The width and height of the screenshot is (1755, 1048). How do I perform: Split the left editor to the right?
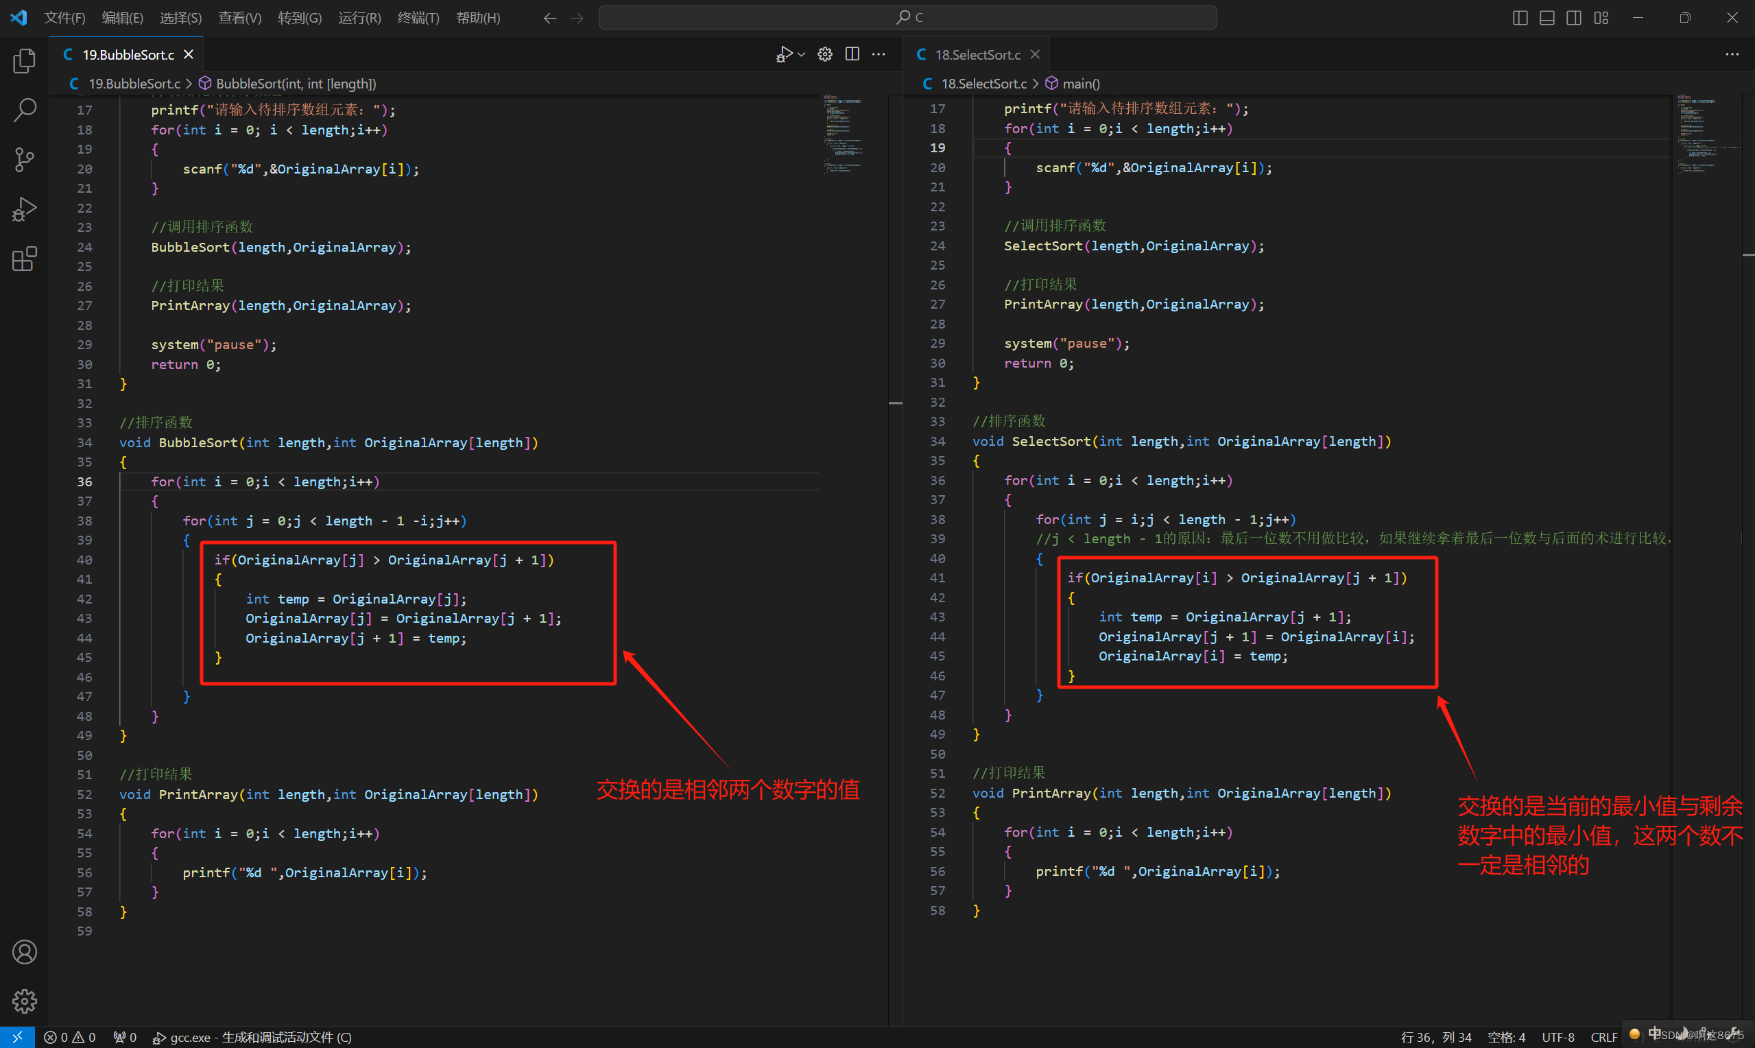click(852, 54)
